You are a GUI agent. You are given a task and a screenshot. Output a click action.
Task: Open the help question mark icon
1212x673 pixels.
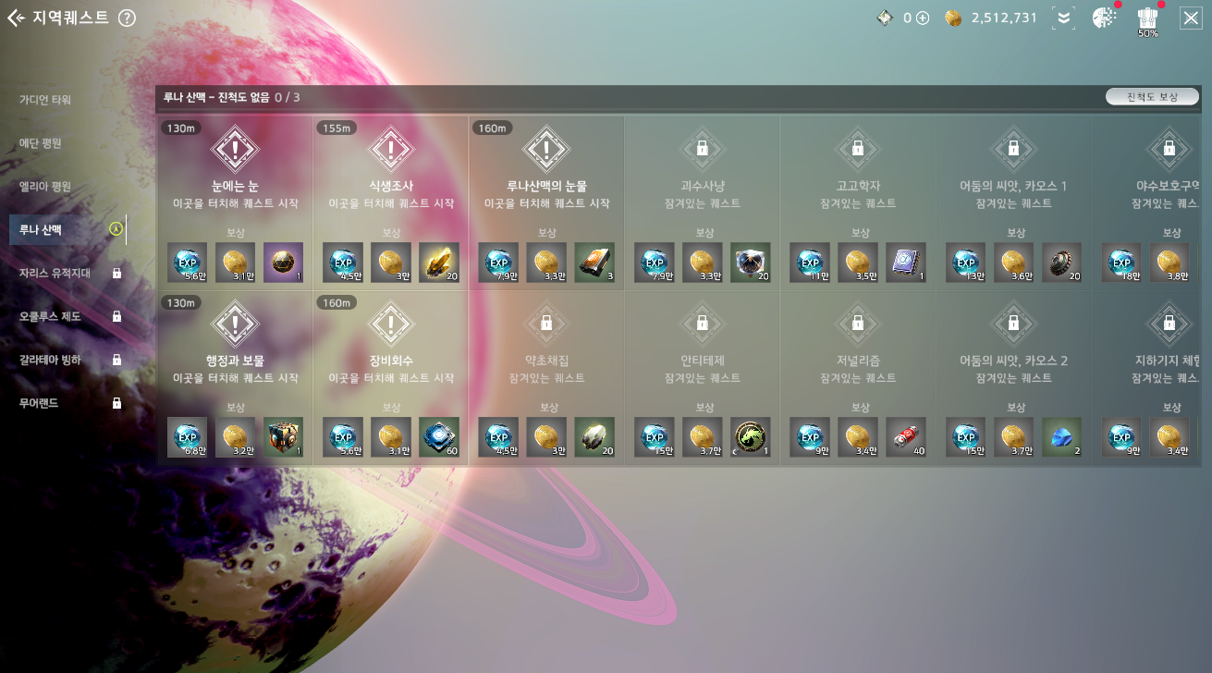pos(128,18)
